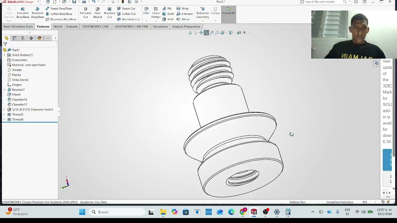
Task: Select the Extruded Boss/Base tool
Action: [x=23, y=13]
